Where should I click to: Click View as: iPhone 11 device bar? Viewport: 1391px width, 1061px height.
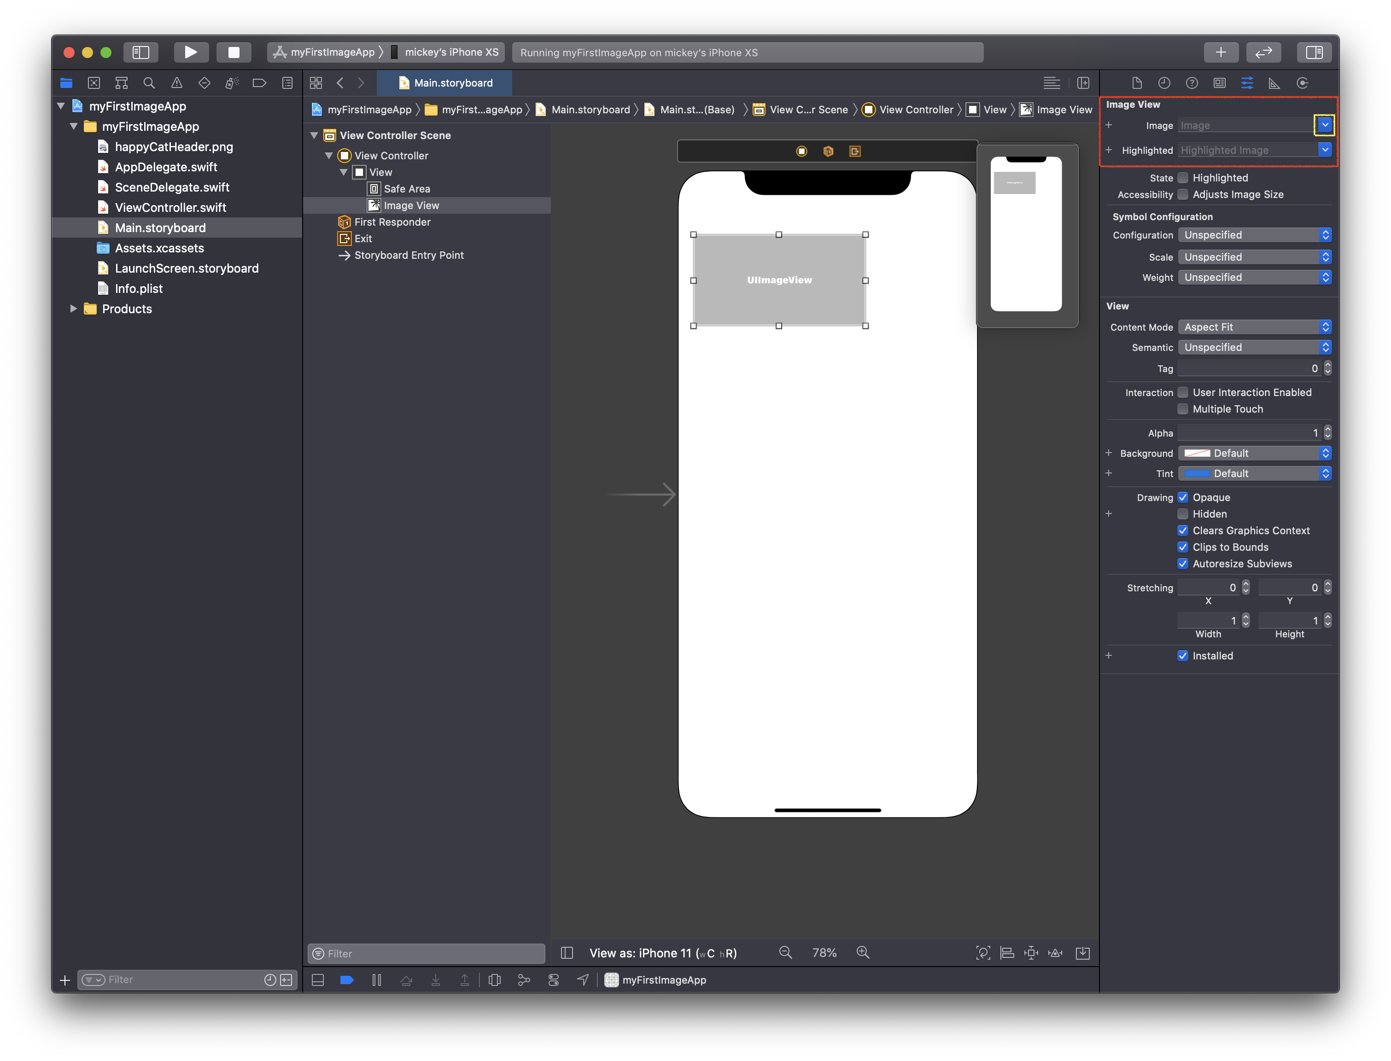(663, 953)
